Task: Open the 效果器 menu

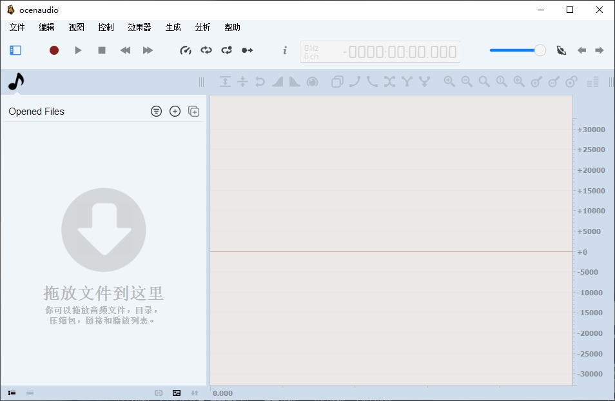Action: coord(139,27)
